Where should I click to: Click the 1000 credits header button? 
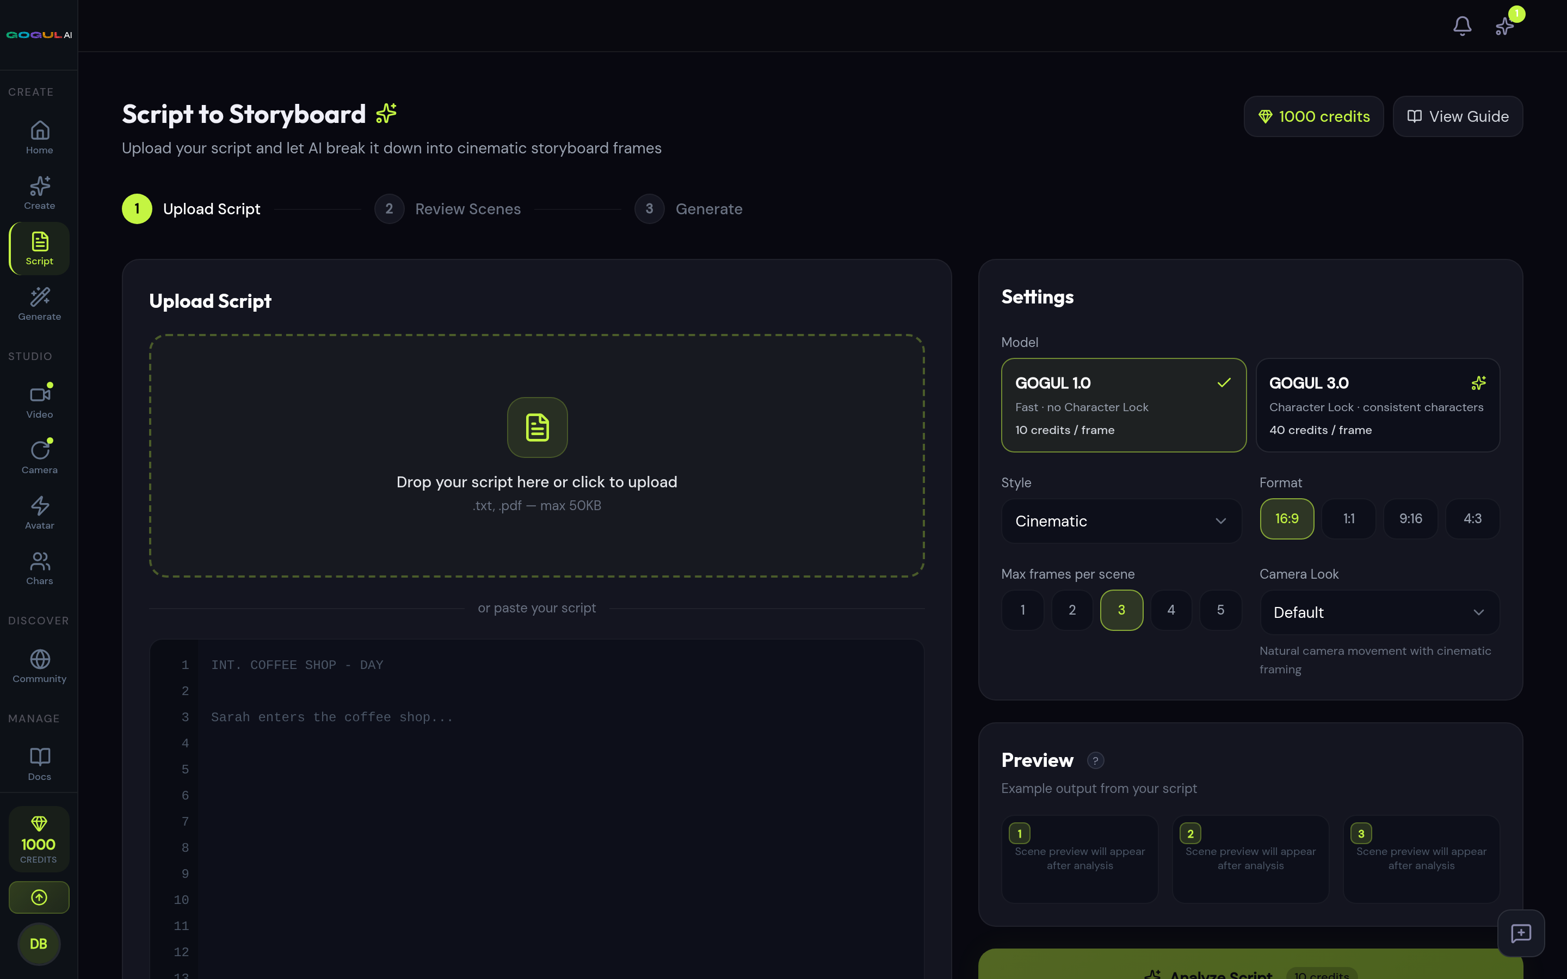click(1314, 116)
